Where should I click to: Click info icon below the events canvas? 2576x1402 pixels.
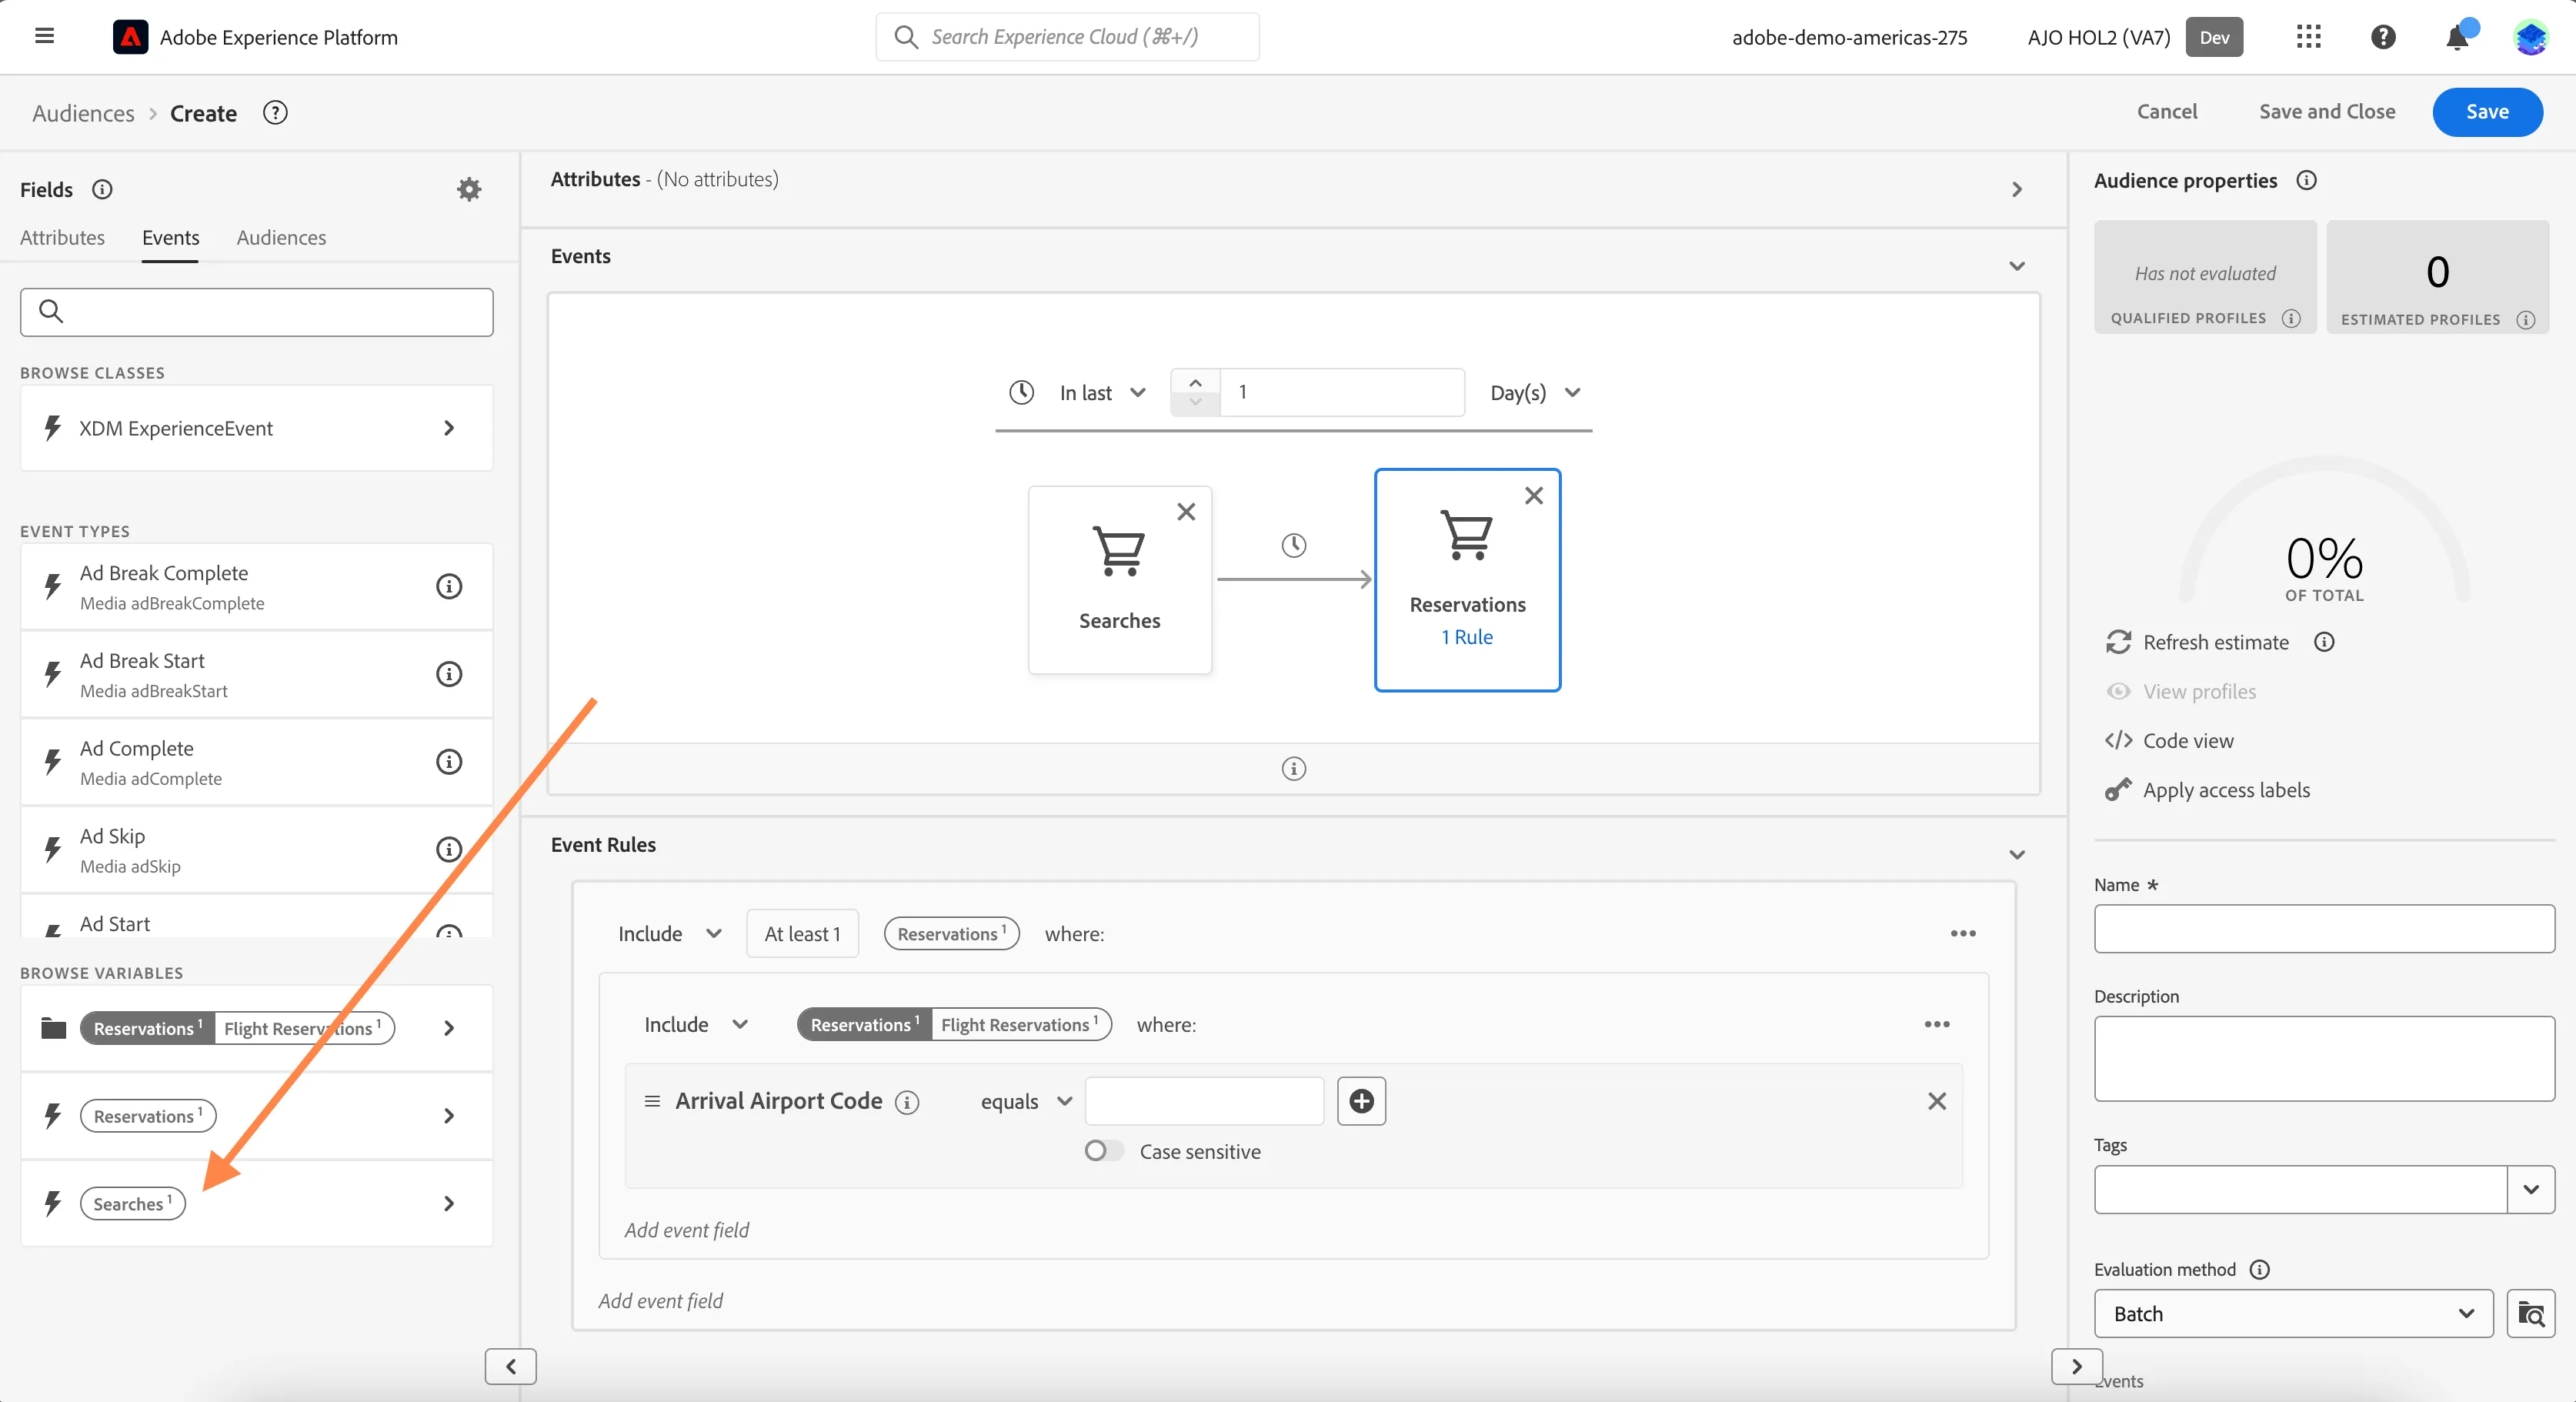(x=1293, y=768)
